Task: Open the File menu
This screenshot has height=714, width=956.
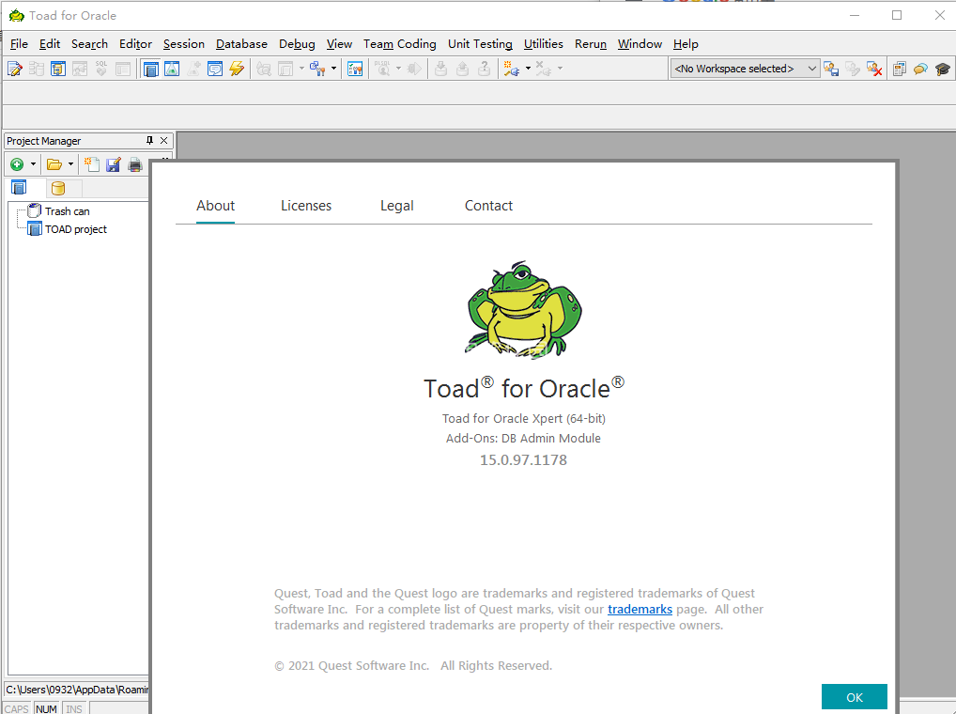Action: pos(19,44)
